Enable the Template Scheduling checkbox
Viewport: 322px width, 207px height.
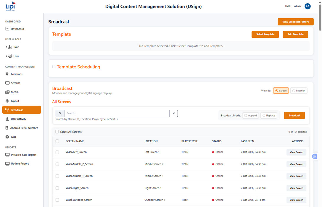coord(54,67)
